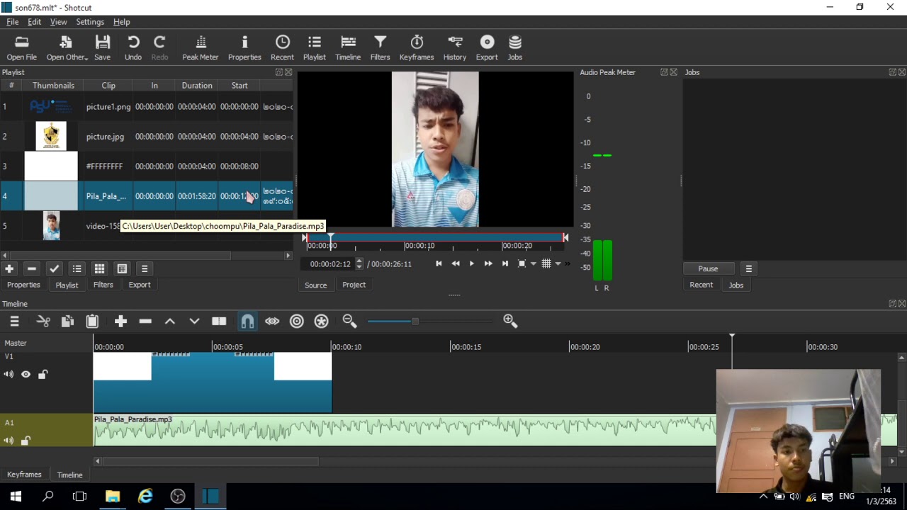Open the Properties toolbar icon
This screenshot has height=510, width=907.
pyautogui.click(x=244, y=48)
